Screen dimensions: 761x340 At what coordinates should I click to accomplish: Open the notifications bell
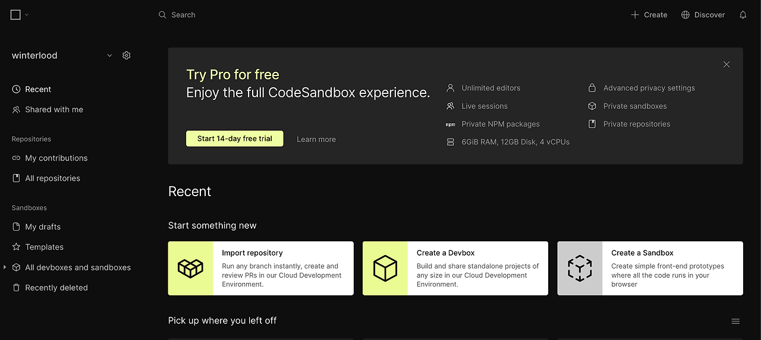[743, 15]
